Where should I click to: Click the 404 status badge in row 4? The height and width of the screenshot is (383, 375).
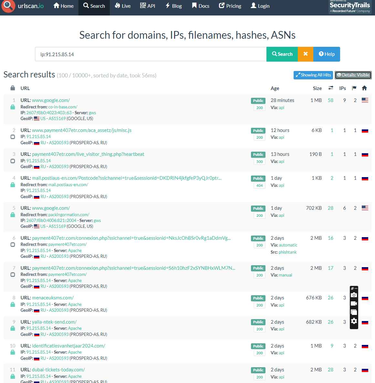[260, 186]
